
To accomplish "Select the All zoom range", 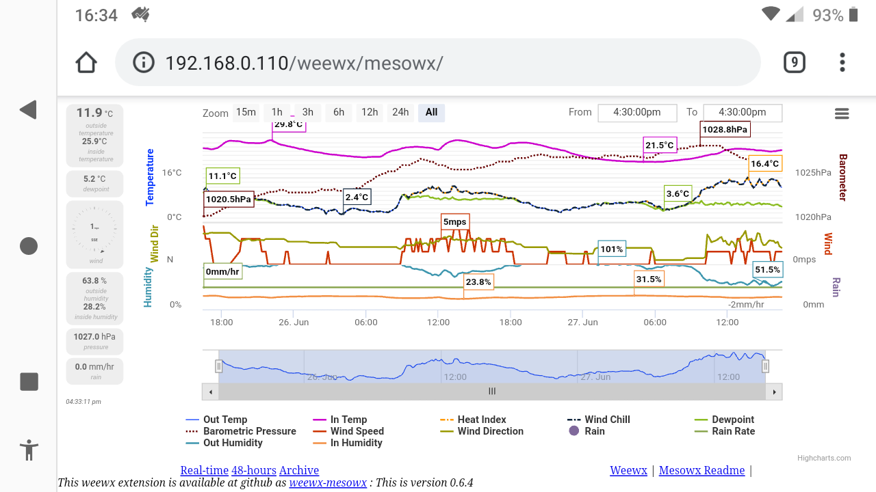I will pyautogui.click(x=431, y=113).
